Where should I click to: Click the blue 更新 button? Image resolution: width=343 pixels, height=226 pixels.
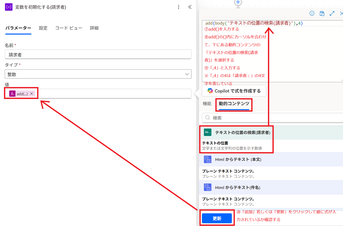tap(217, 218)
